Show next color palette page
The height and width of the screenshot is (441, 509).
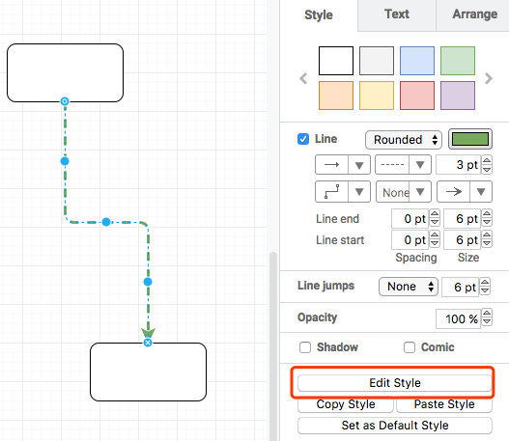click(x=489, y=78)
